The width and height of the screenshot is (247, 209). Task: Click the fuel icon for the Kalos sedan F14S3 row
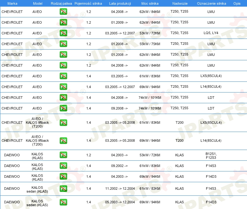pos(63,188)
